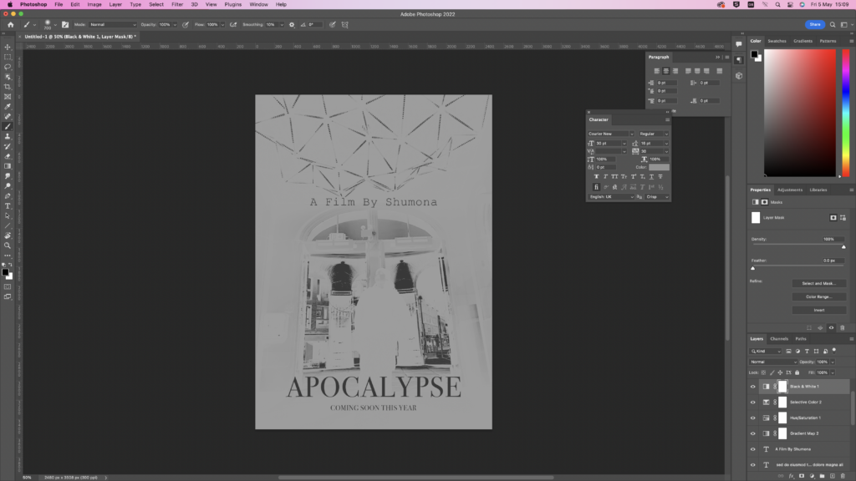This screenshot has height=481, width=856.
Task: Select the Move tool
Action: pos(8,47)
